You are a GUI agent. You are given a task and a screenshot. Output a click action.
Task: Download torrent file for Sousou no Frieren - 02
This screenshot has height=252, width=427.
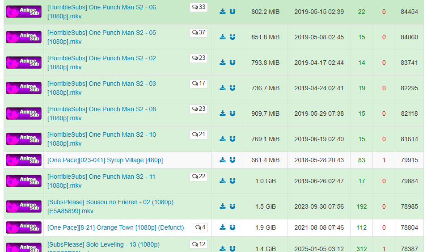(223, 206)
